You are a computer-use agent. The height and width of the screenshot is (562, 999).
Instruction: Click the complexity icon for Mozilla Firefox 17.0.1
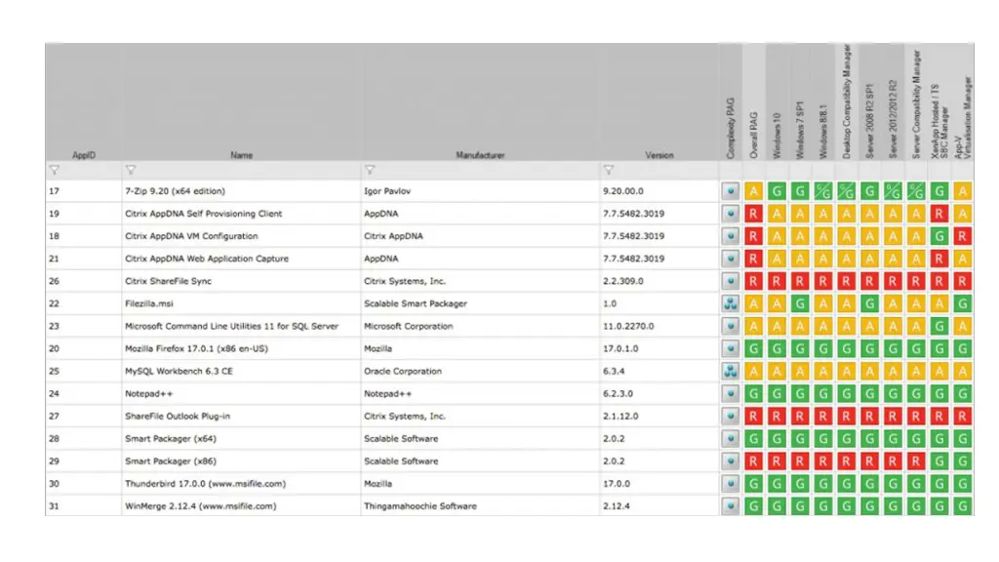pyautogui.click(x=731, y=348)
